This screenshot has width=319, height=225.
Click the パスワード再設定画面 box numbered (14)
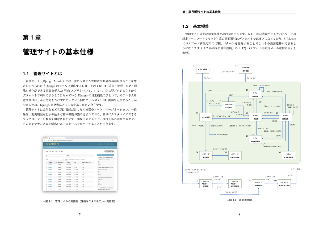coord(259,184)
